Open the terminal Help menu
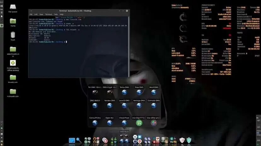 (x=61, y=14)
